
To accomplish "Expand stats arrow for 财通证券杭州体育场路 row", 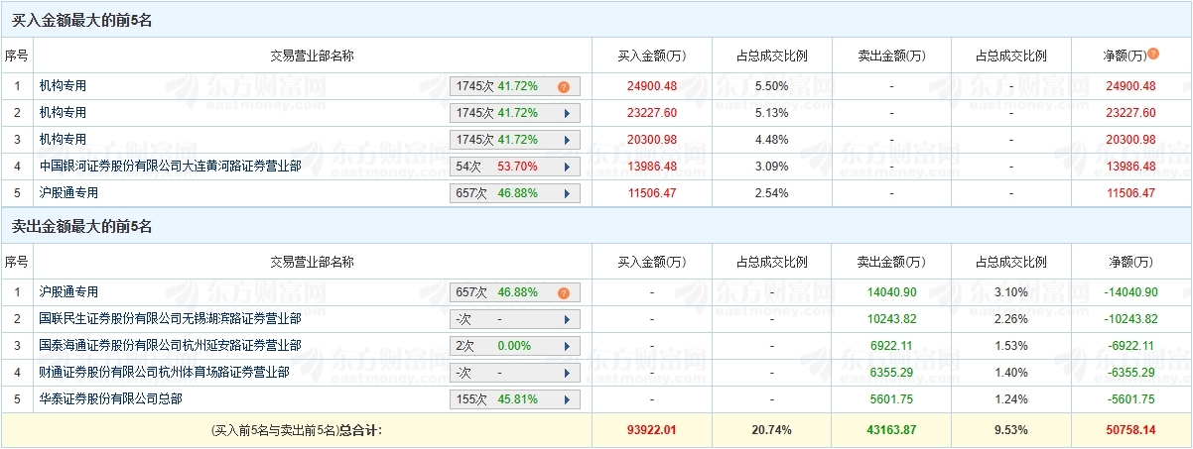I will click(x=566, y=373).
